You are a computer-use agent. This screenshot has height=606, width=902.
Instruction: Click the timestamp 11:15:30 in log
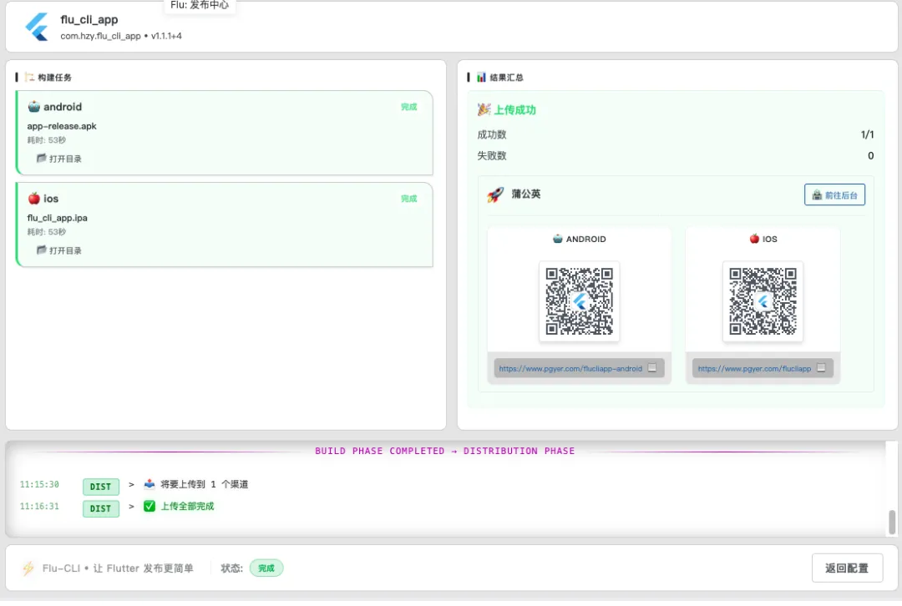pyautogui.click(x=39, y=484)
